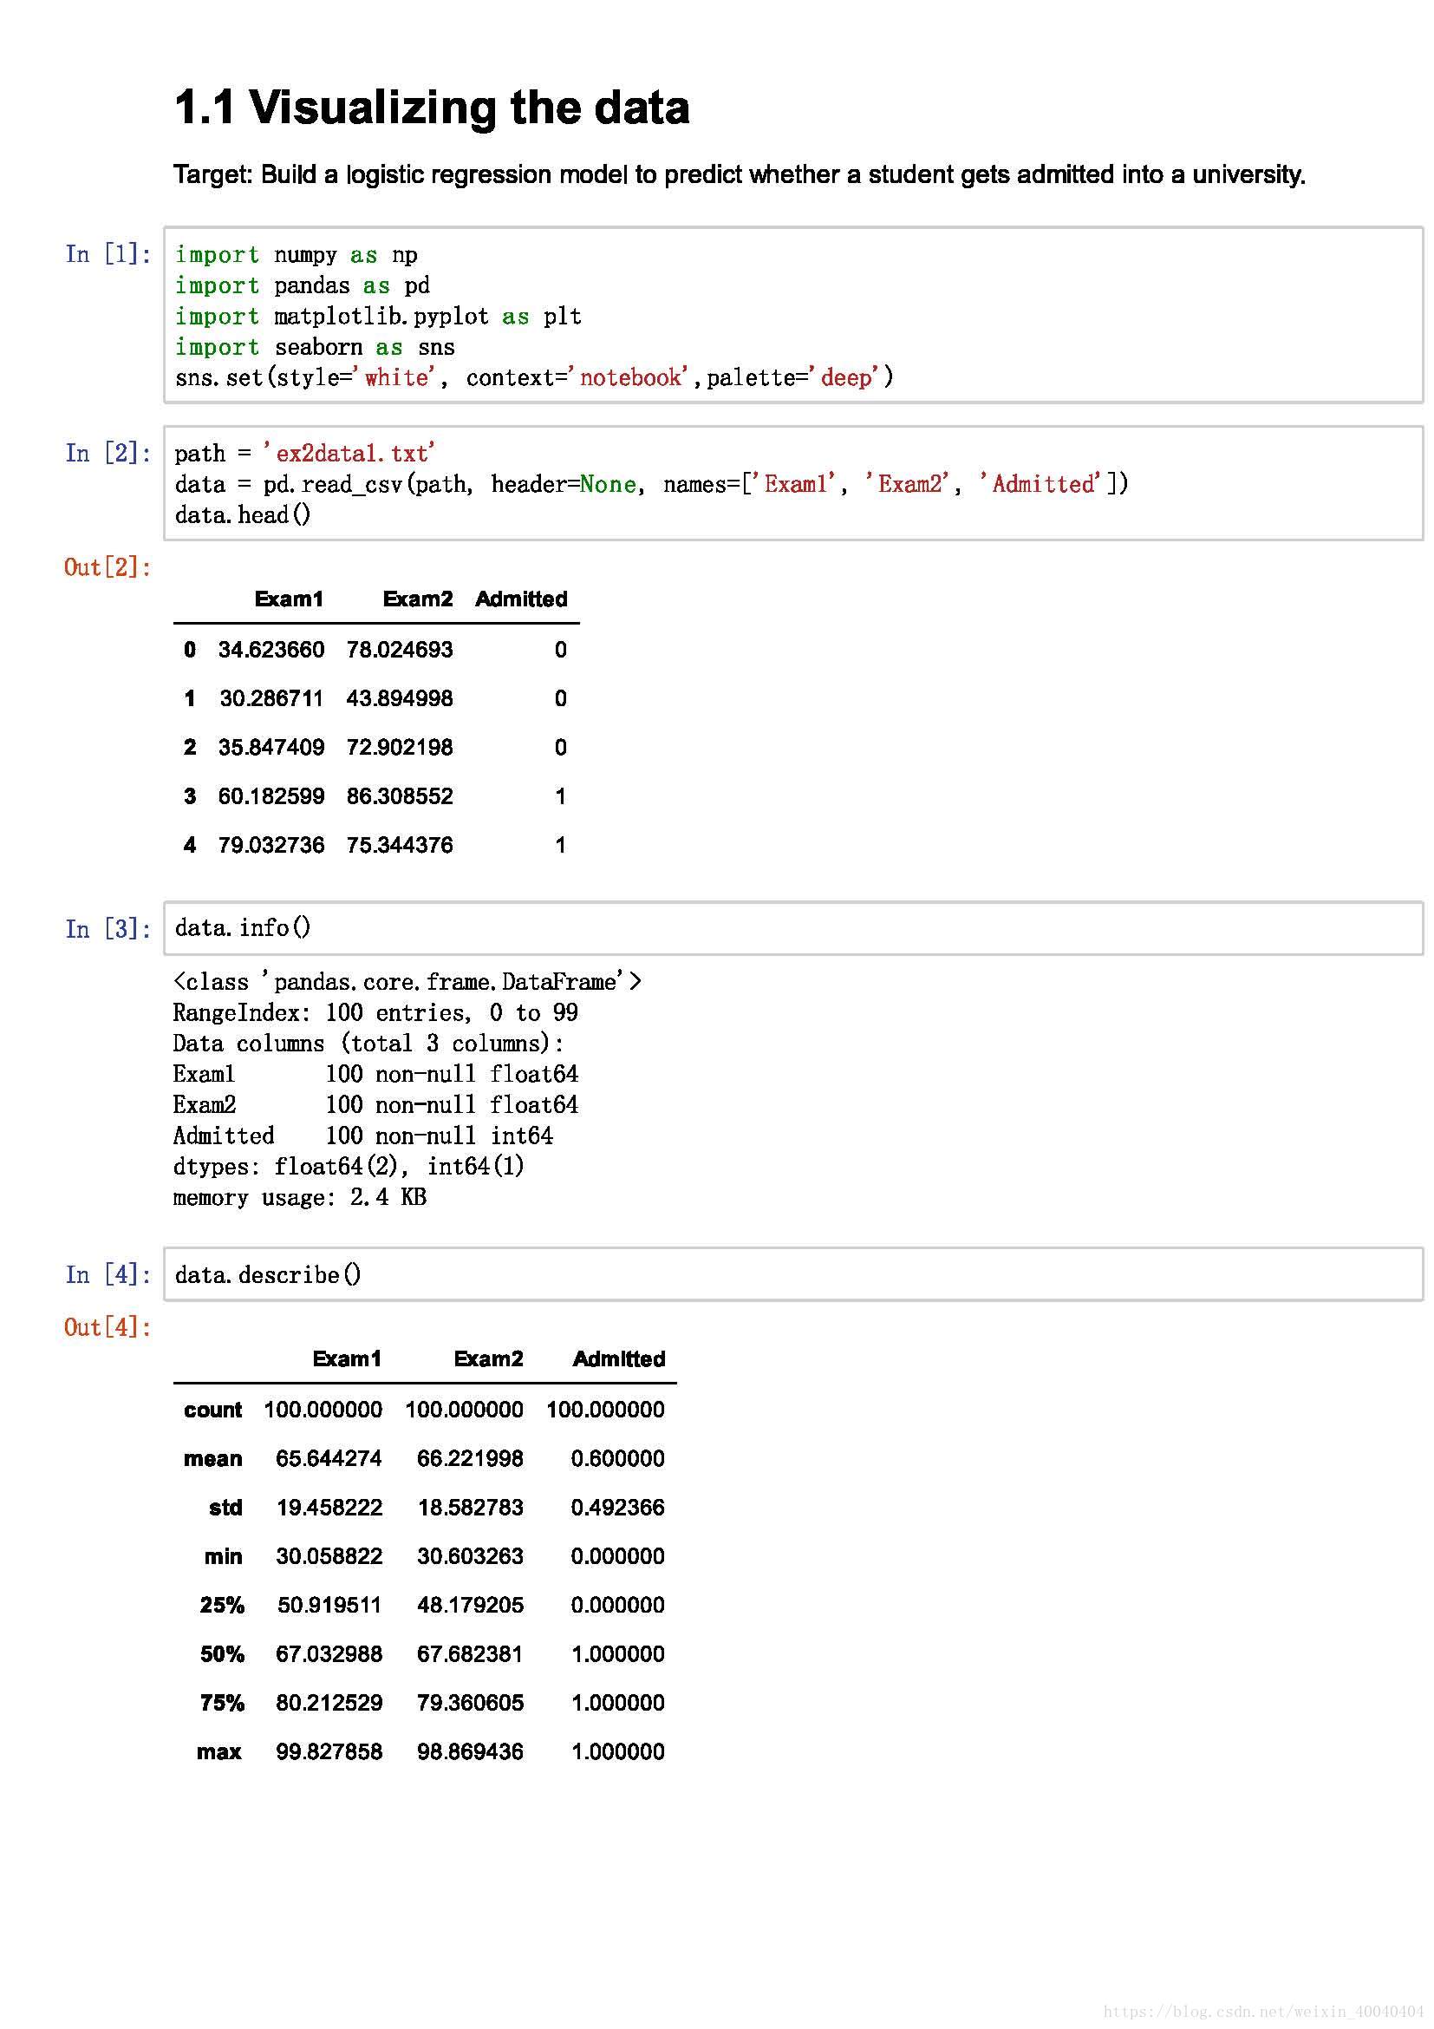Click the value 34.623660
Screen dimensions: 1434x2029
[271, 650]
